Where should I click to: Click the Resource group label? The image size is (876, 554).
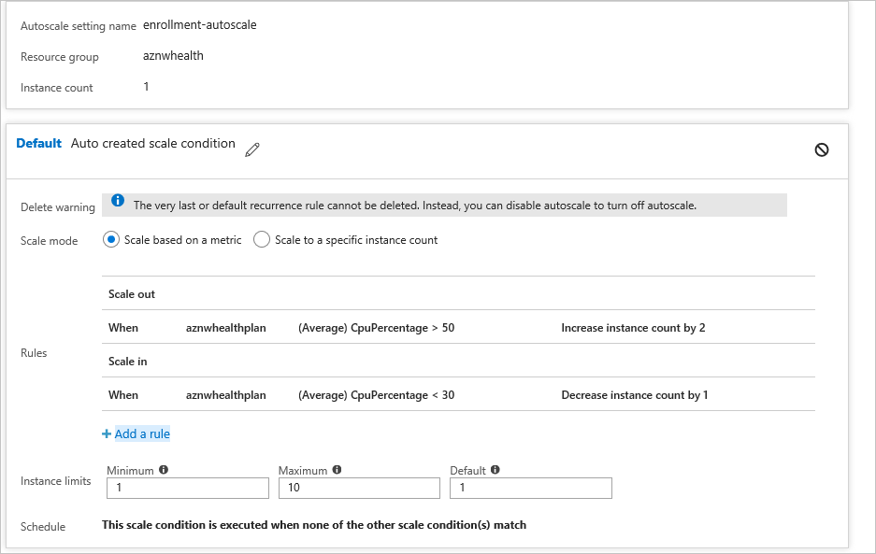point(60,57)
